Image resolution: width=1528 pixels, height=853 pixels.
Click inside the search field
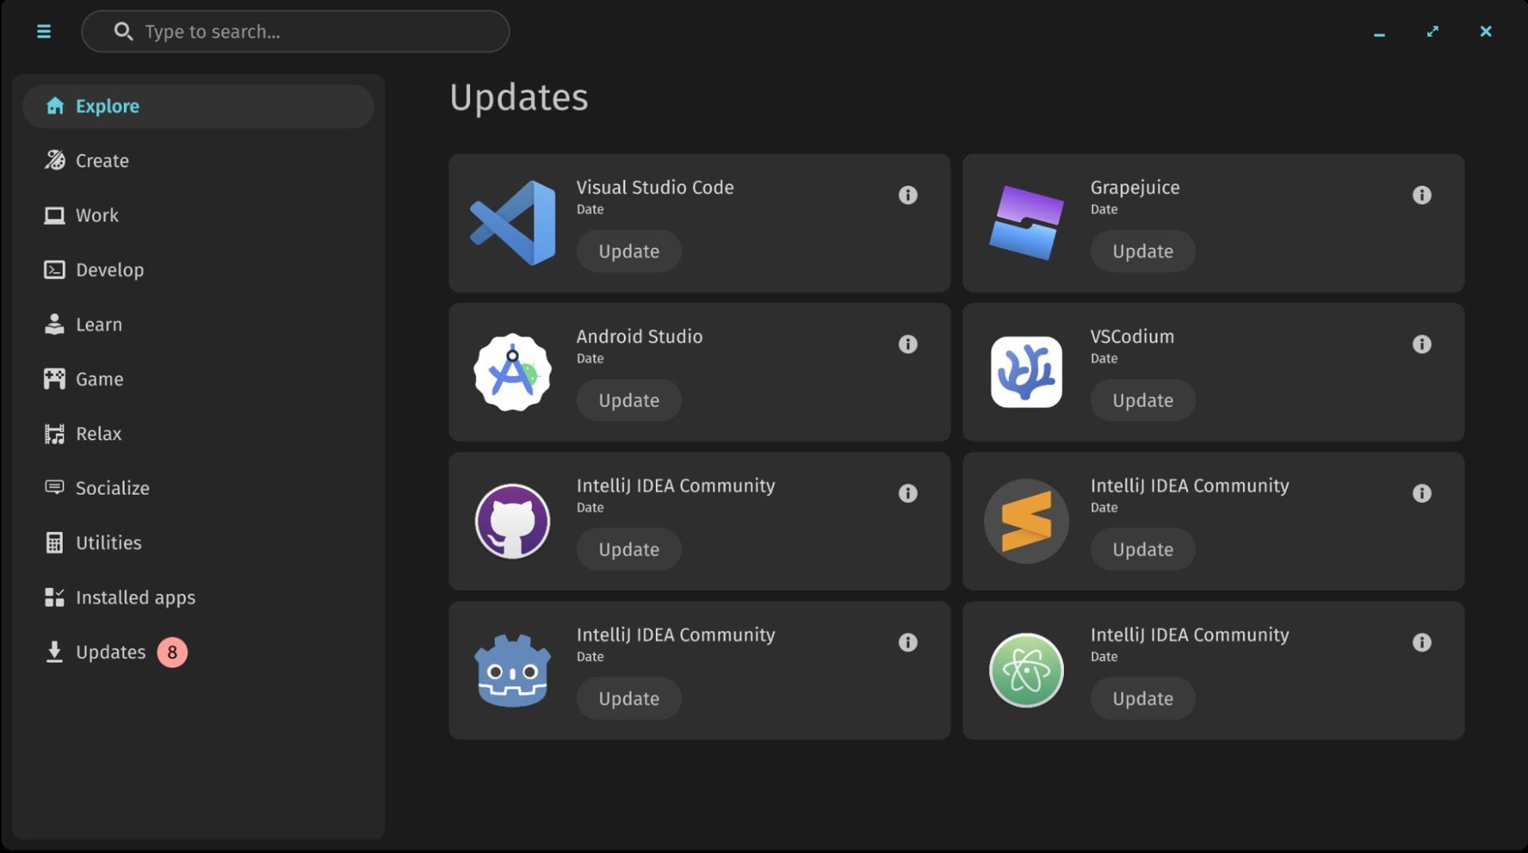(294, 31)
